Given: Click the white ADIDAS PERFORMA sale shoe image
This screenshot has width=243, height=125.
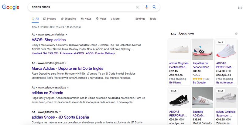Looking at the screenshot, I should (226, 49).
